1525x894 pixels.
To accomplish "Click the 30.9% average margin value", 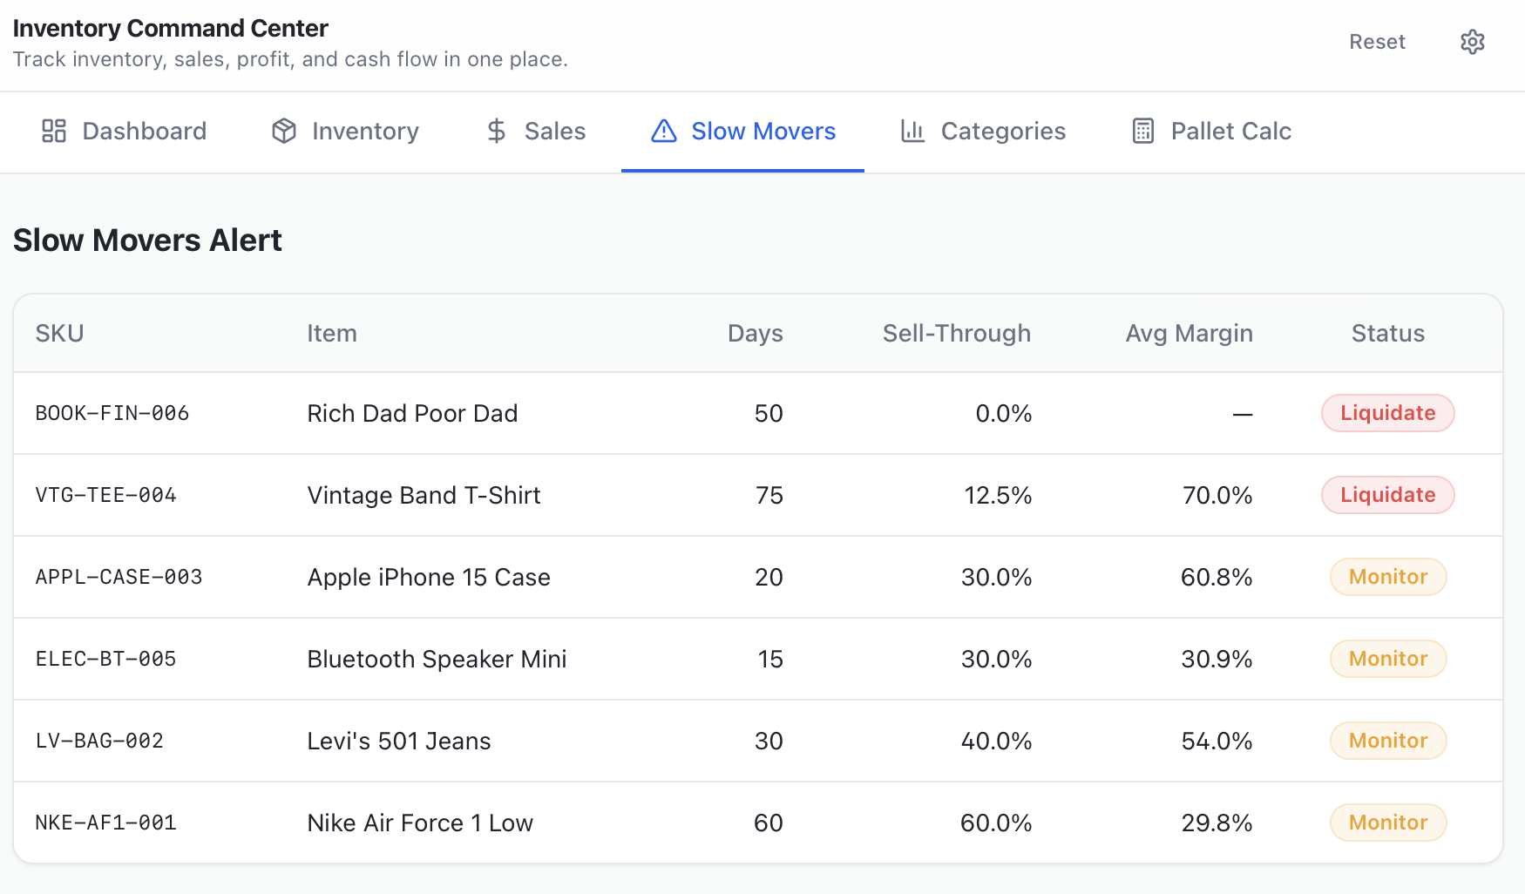I will (x=1217, y=659).
